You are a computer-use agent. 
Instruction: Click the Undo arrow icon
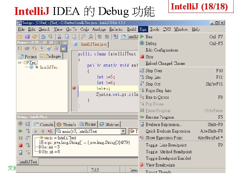coord(43,36)
